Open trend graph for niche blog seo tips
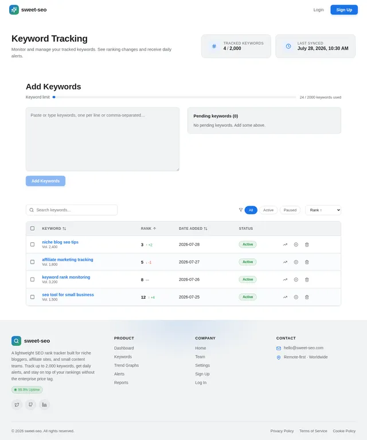The height and width of the screenshot is (440, 367). click(285, 245)
